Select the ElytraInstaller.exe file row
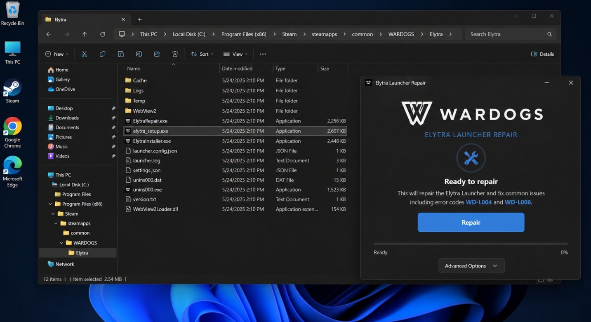Image resolution: width=591 pixels, height=322 pixels. [235, 141]
